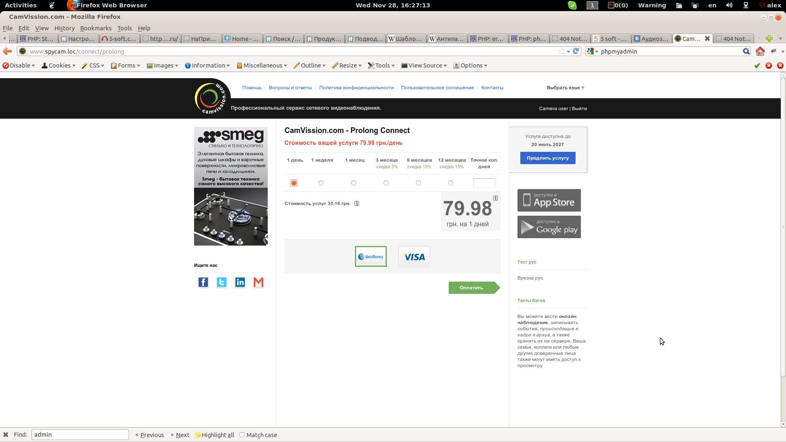This screenshot has height=442, width=786.
Task: Select WebMoney payment method
Action: pyautogui.click(x=371, y=257)
